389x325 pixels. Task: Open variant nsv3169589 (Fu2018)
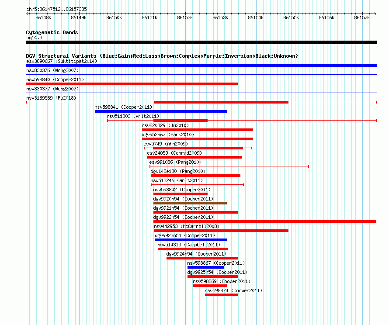tap(51, 98)
